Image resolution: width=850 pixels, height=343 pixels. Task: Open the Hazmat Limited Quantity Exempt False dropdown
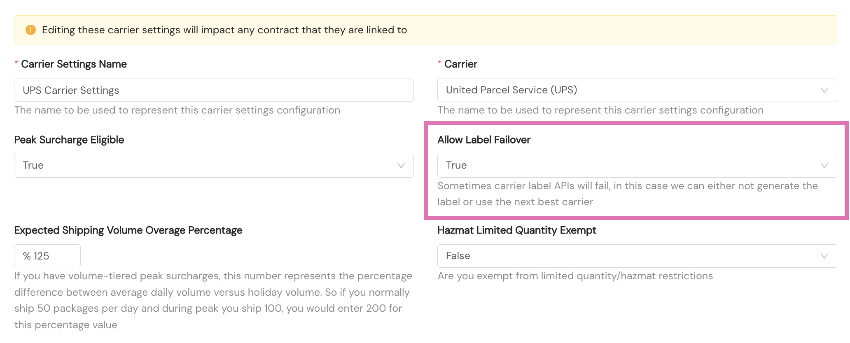[x=637, y=256]
